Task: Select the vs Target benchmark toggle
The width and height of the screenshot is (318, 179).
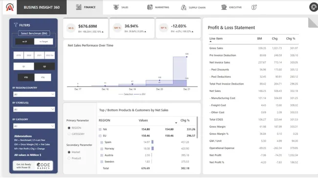Action: coord(44,42)
